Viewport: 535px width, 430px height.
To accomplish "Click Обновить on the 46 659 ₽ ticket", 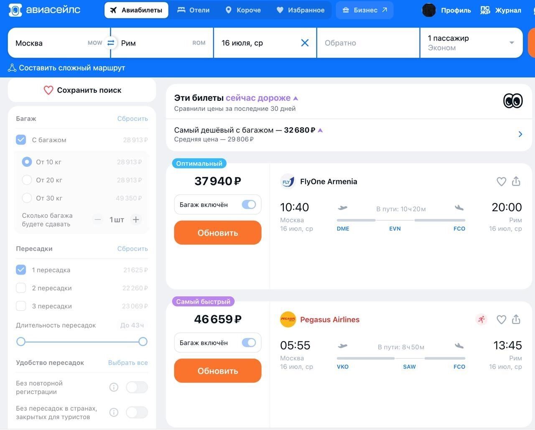I will tap(218, 371).
